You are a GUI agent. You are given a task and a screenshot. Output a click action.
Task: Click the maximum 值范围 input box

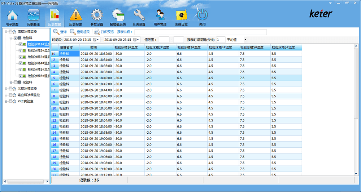[x=178, y=40]
